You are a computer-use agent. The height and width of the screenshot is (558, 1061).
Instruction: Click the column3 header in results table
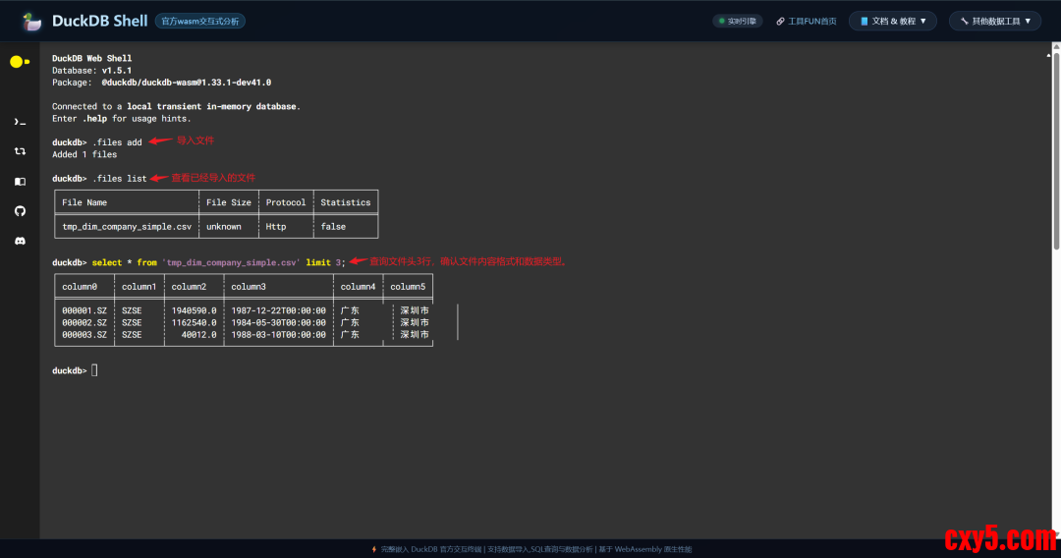pyautogui.click(x=249, y=287)
